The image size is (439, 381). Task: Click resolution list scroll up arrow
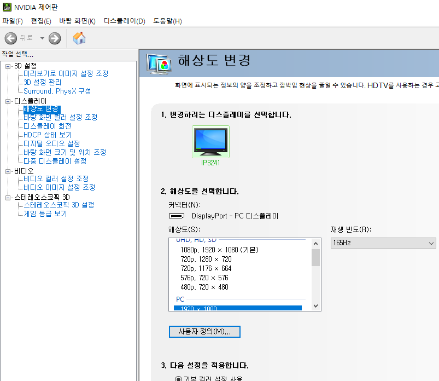point(316,244)
